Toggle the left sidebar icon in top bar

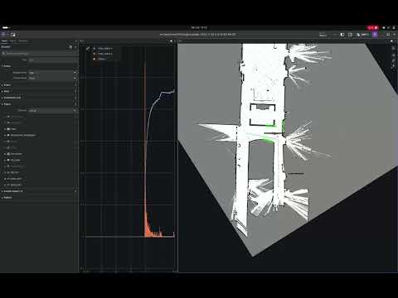click(342, 35)
